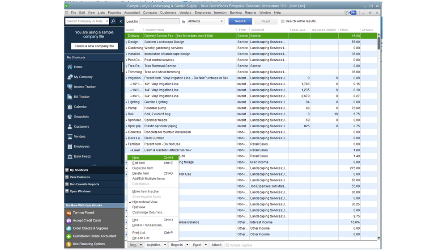Open Income Tracker icon
The width and height of the screenshot is (447, 251).
click(x=69, y=87)
